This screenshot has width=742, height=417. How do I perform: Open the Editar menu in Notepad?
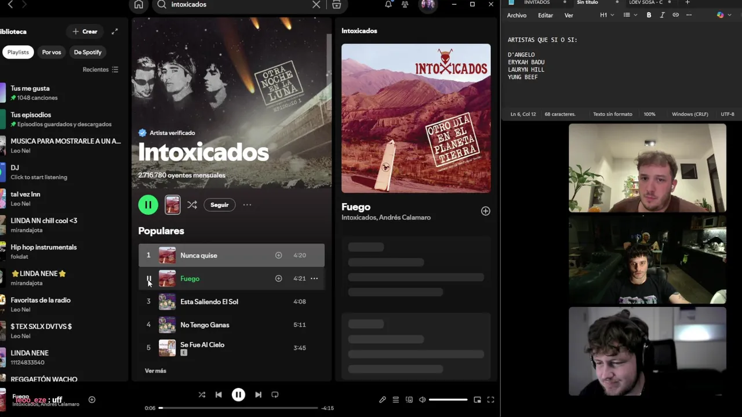pyautogui.click(x=545, y=15)
